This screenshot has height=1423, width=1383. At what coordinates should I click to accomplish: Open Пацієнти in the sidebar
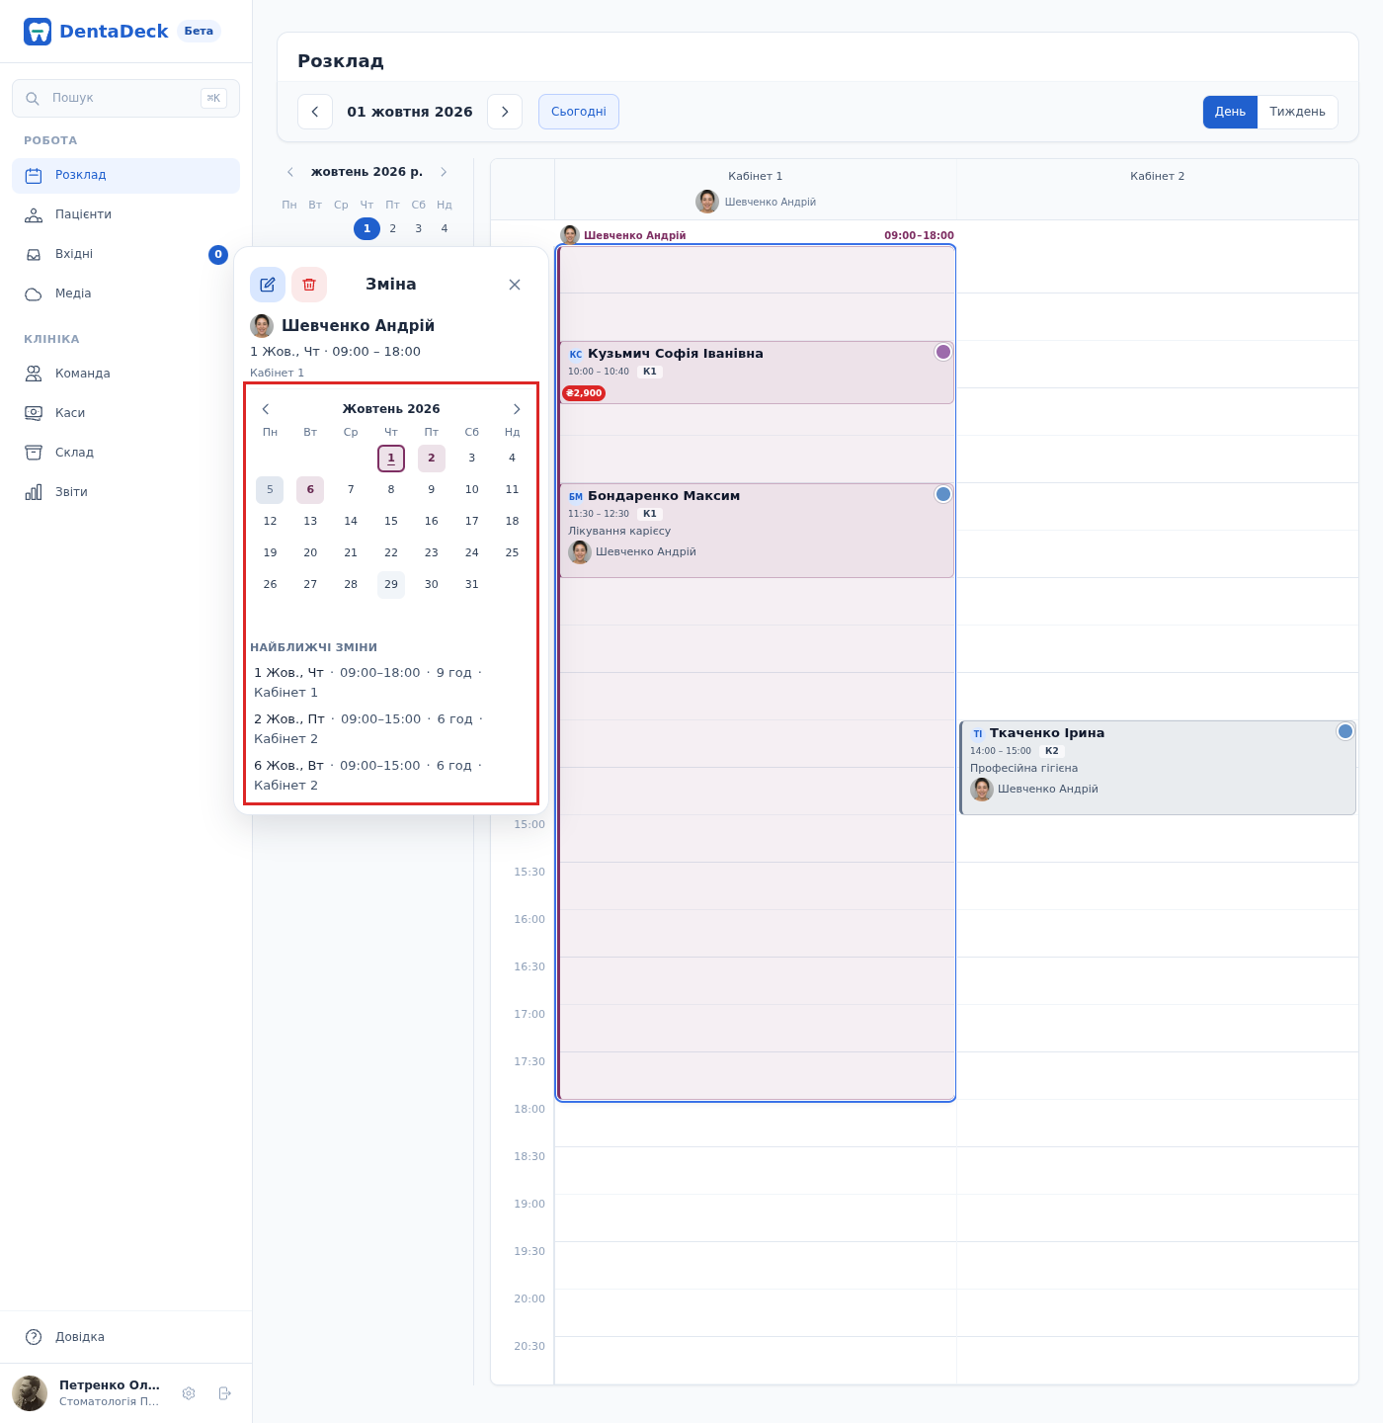tap(125, 214)
